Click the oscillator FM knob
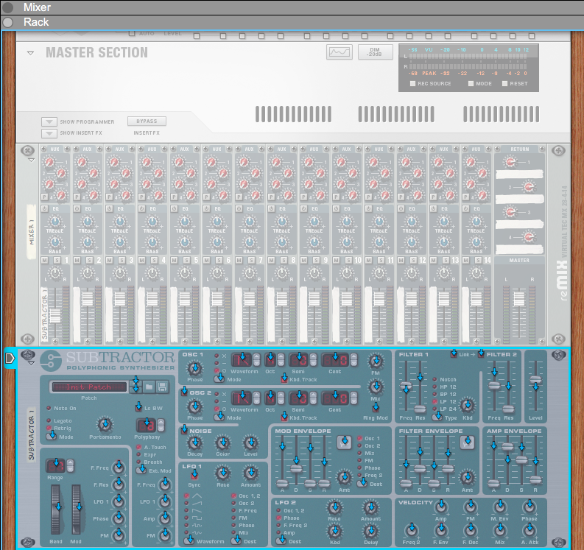This screenshot has width=584, height=550. coord(376,361)
